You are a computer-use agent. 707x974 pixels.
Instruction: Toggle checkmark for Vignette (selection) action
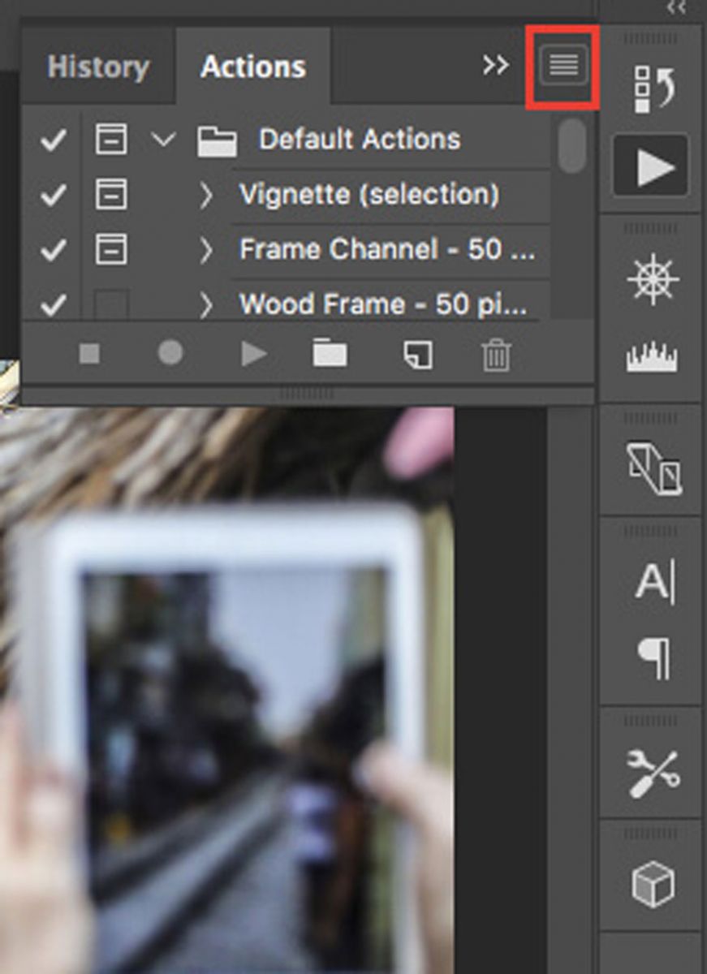tap(53, 196)
